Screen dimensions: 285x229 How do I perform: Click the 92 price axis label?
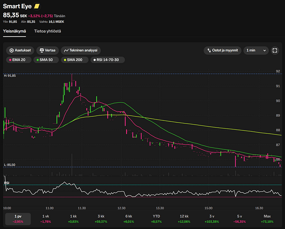[278, 71]
